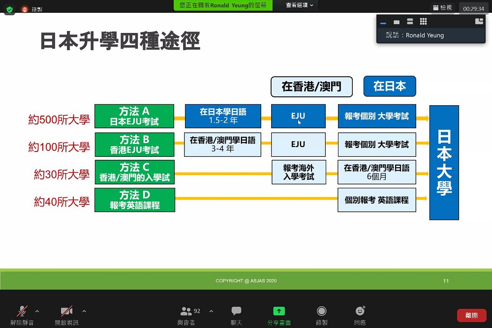The image size is (492, 328).
Task: Click the red recording indicator 錄製
Action: pyautogui.click(x=32, y=9)
